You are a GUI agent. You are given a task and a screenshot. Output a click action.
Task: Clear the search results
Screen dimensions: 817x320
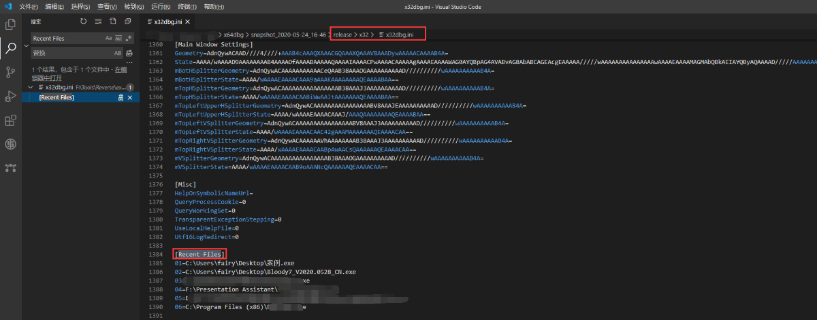pyautogui.click(x=99, y=22)
